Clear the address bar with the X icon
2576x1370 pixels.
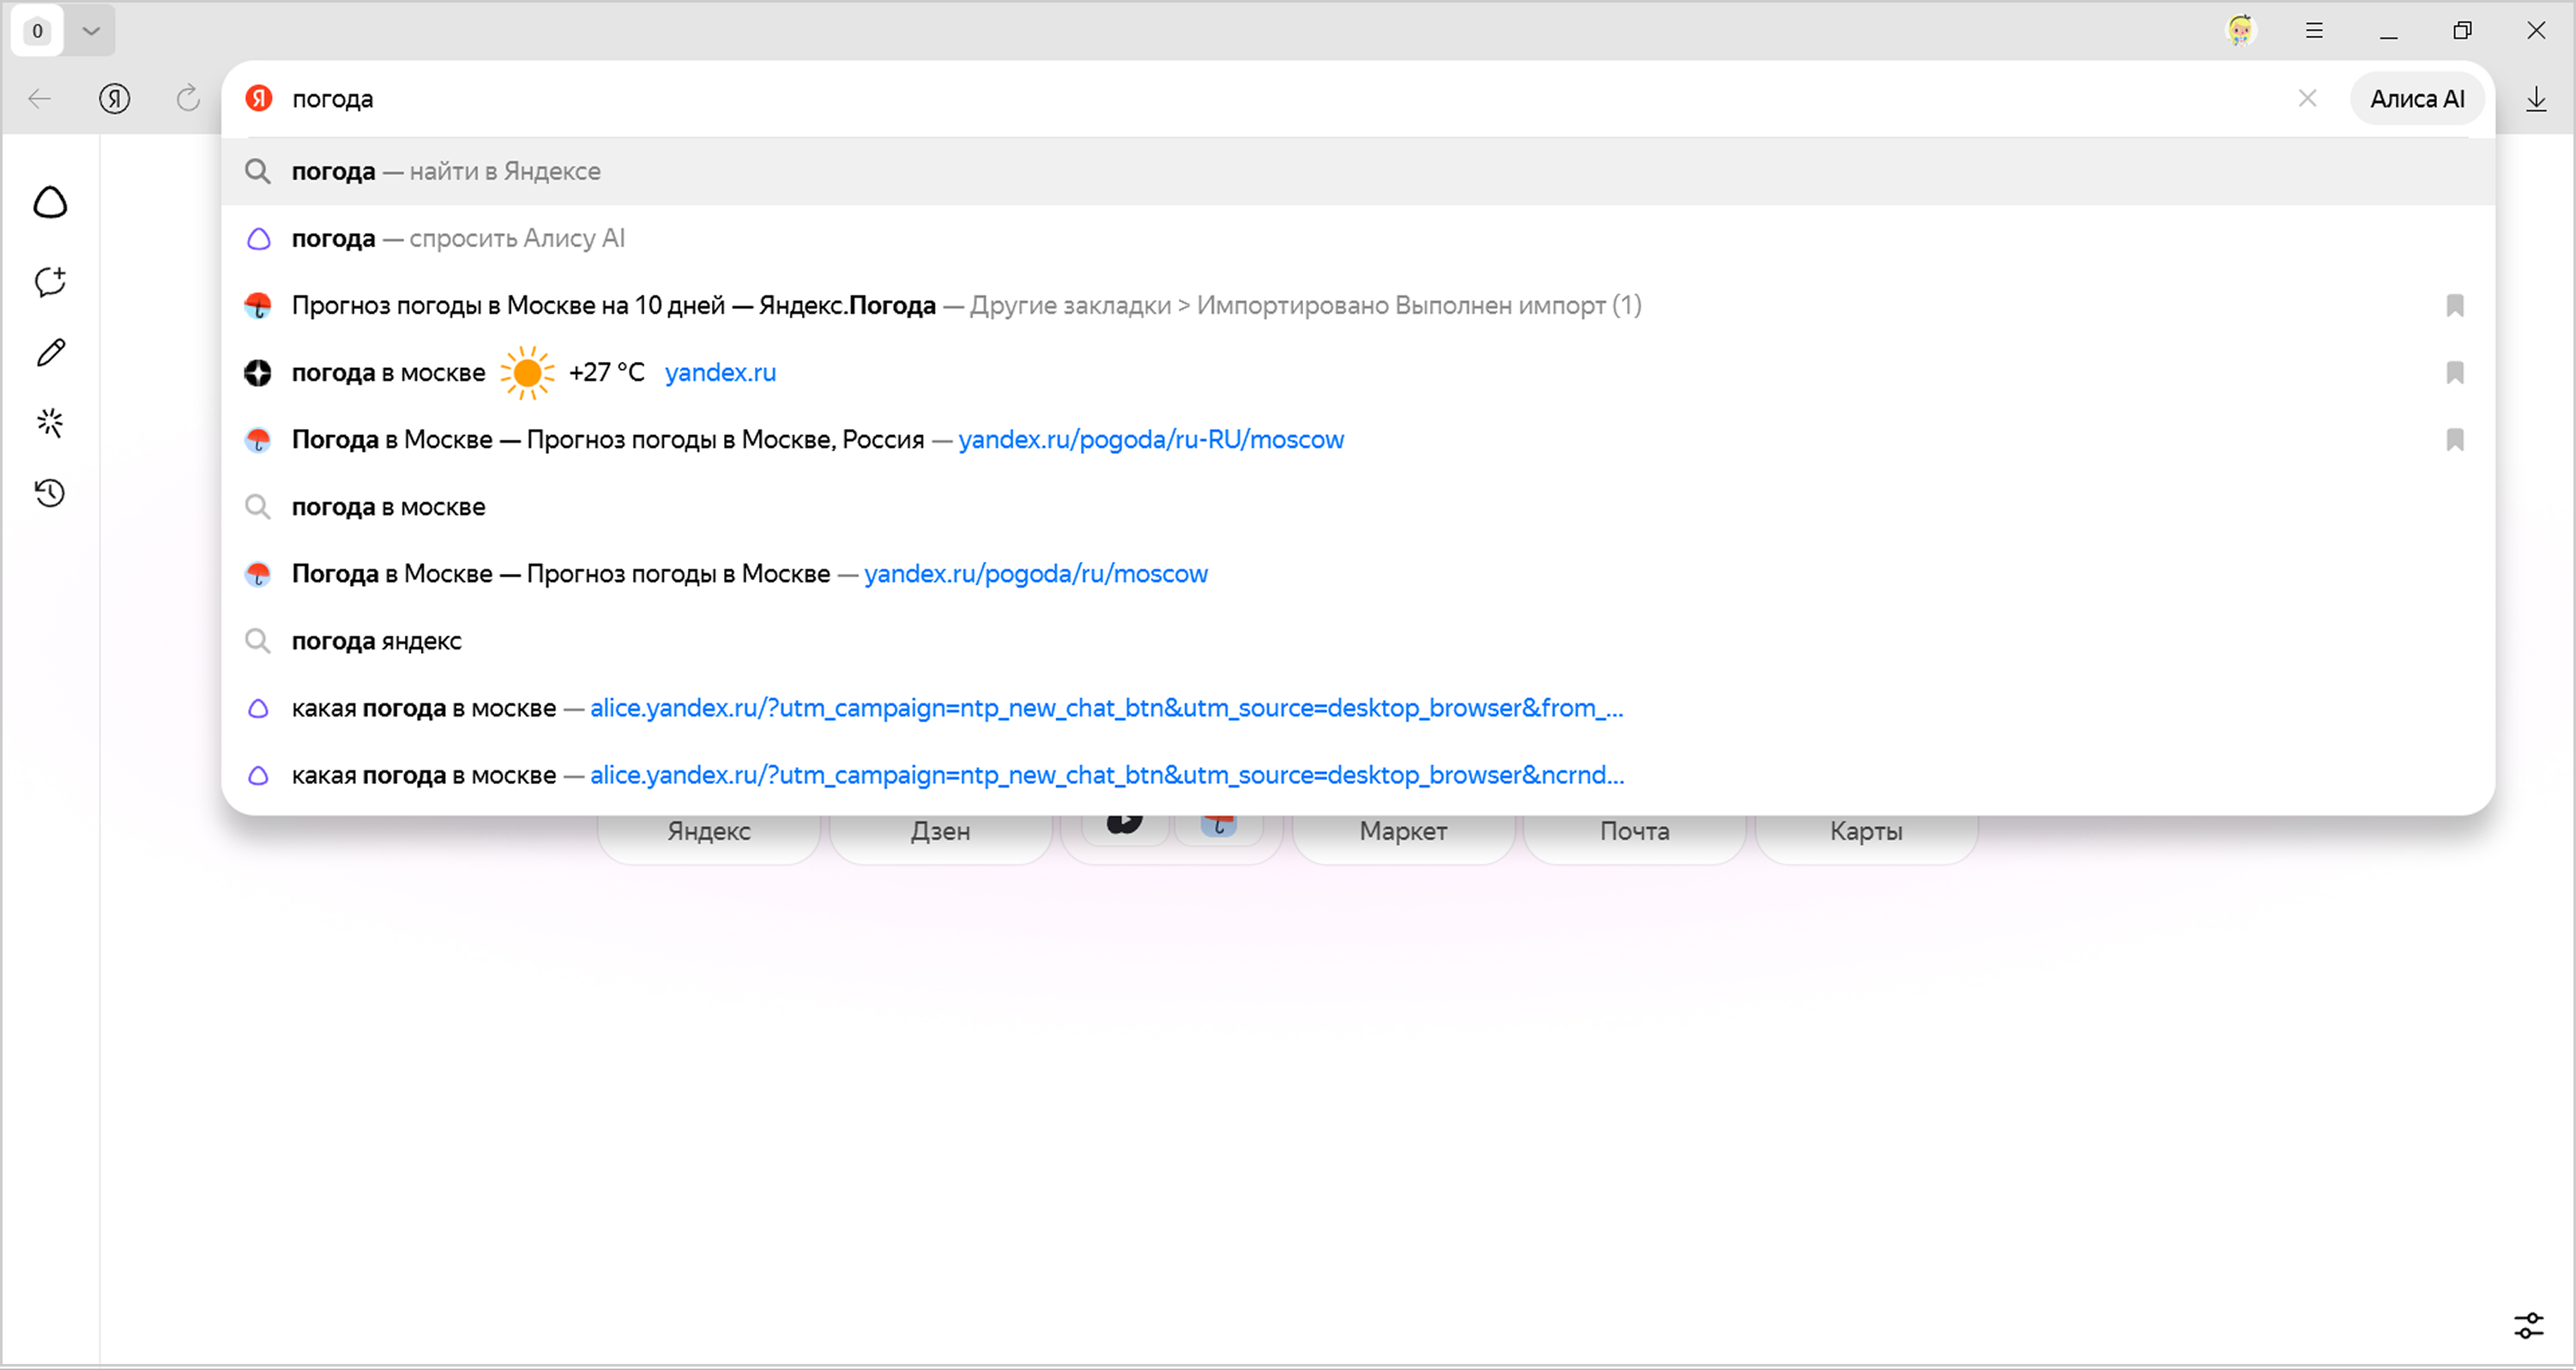coord(2307,98)
